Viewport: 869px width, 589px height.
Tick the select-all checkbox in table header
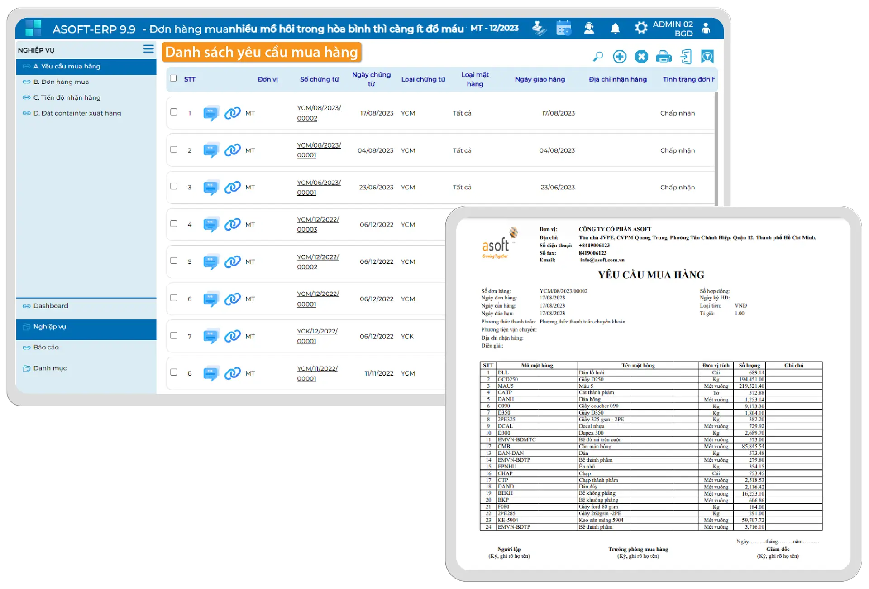click(173, 78)
